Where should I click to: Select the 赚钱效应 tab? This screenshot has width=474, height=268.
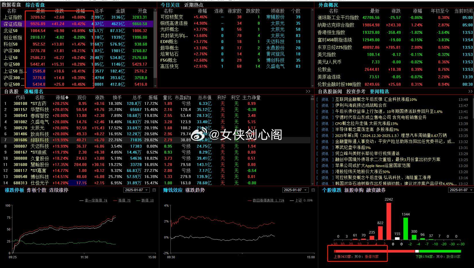(x=173, y=190)
